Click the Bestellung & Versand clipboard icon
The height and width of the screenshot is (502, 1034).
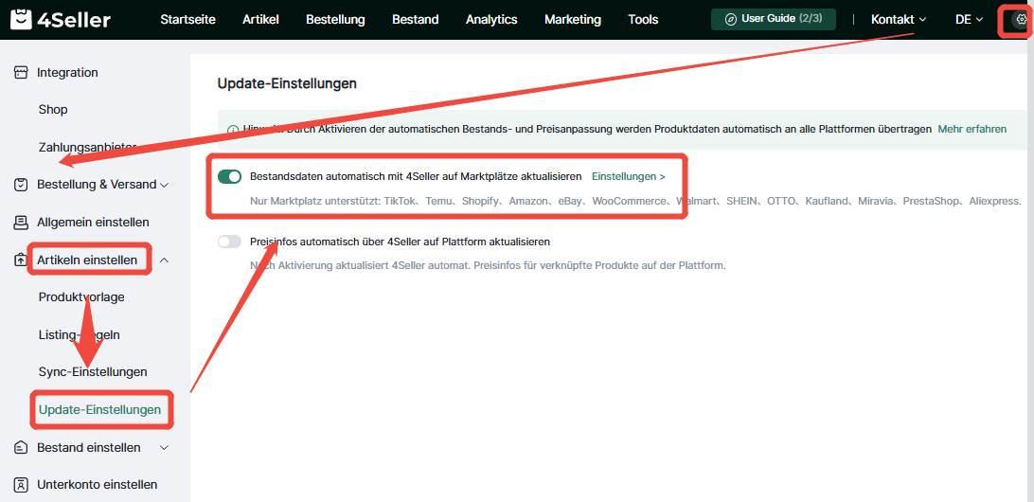[21, 185]
